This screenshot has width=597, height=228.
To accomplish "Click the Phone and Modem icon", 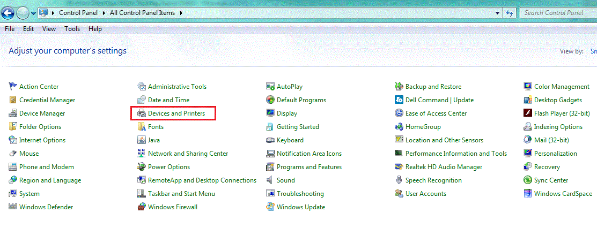I will pyautogui.click(x=13, y=167).
